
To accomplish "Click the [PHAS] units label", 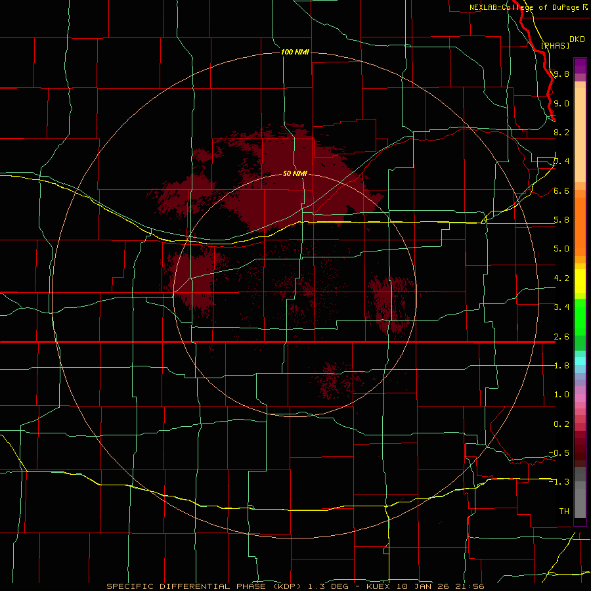I will click(x=555, y=45).
